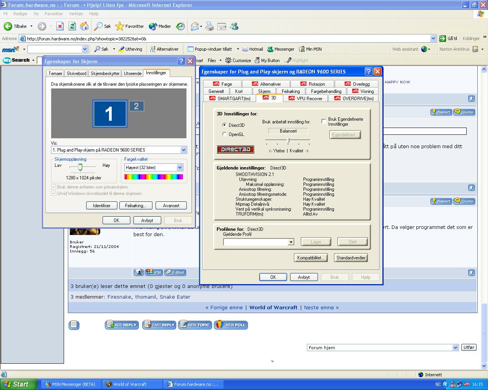Click the NEW TOPIC forum icon
The width and height of the screenshot is (488, 390).
195,325
